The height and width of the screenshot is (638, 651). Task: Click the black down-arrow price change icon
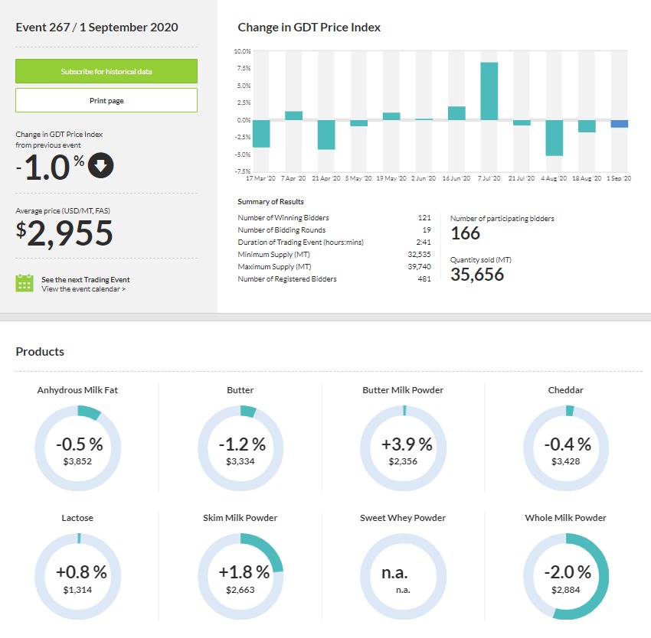[x=101, y=164]
